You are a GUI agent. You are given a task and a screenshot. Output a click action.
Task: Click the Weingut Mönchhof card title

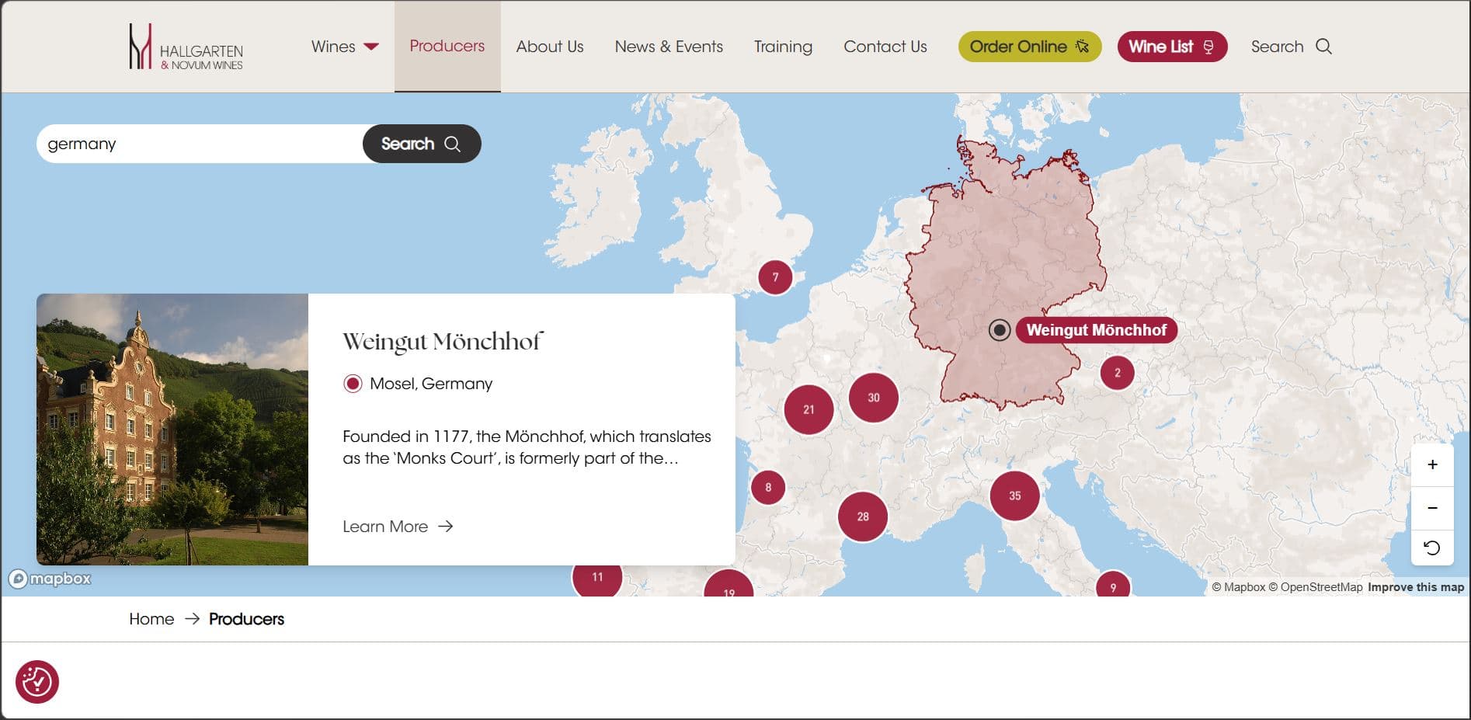[443, 341]
